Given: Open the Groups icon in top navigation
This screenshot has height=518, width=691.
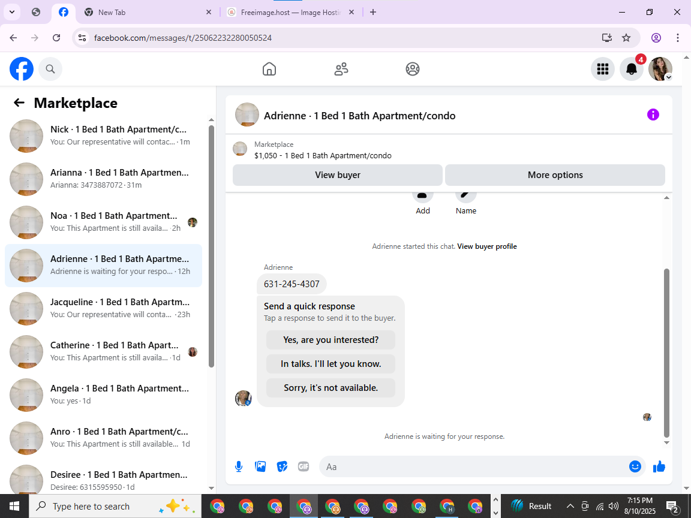Looking at the screenshot, I should tap(413, 69).
